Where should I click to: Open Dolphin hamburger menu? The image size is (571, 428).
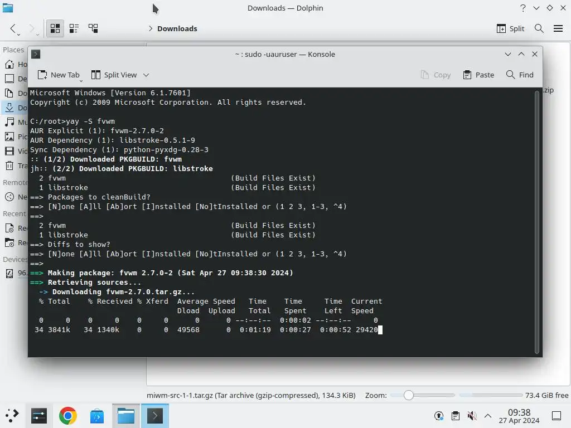click(558, 28)
